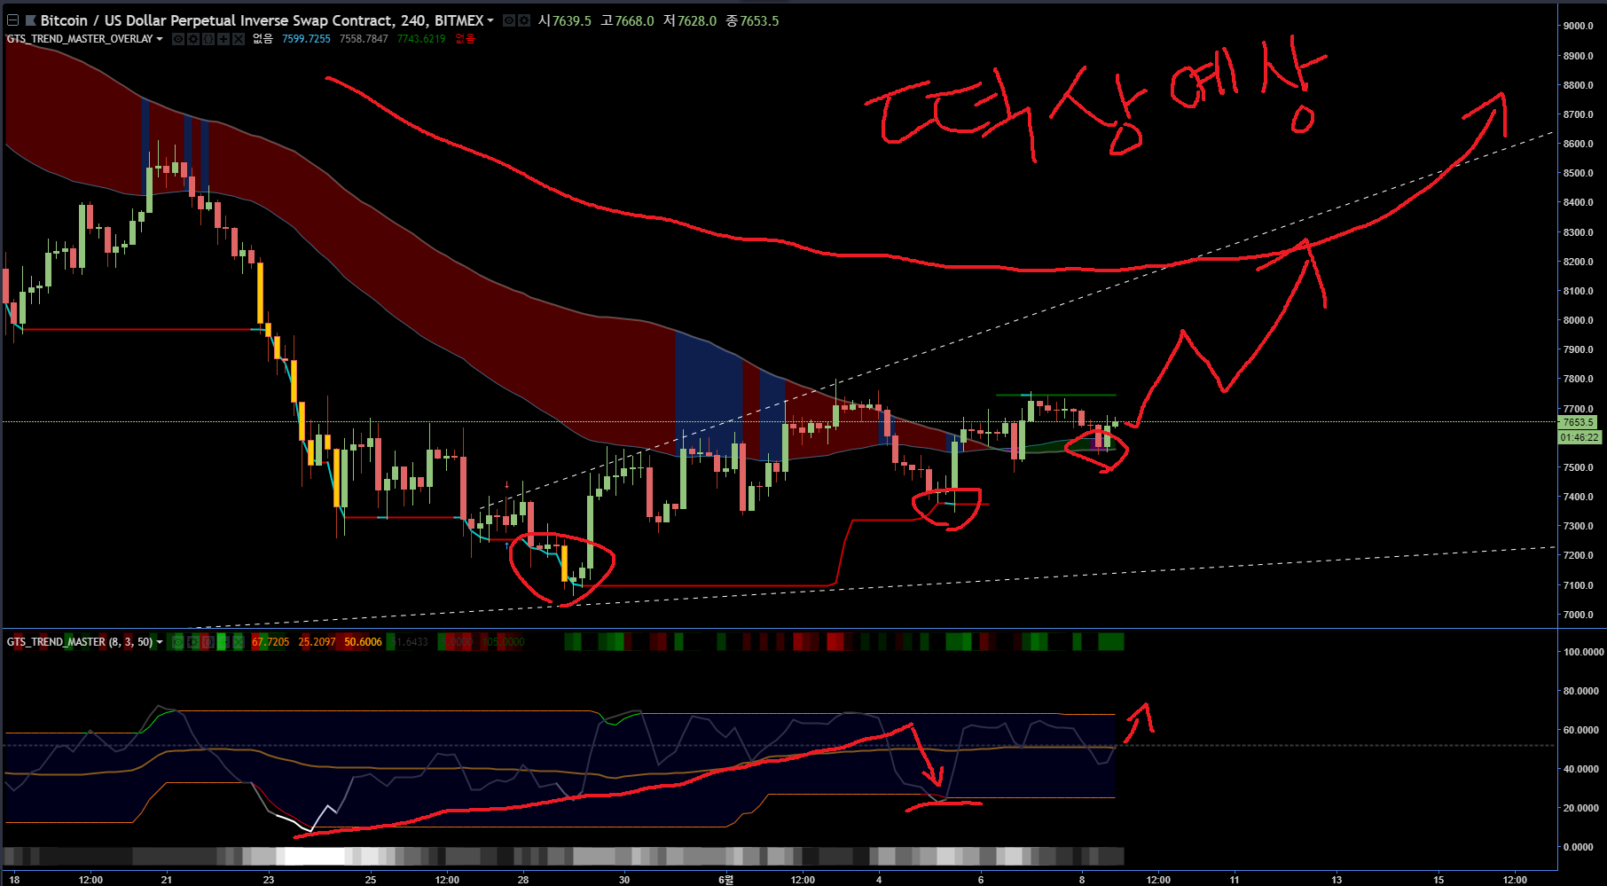Open the Bitcoin symbol title dropdown arrow

(x=490, y=20)
